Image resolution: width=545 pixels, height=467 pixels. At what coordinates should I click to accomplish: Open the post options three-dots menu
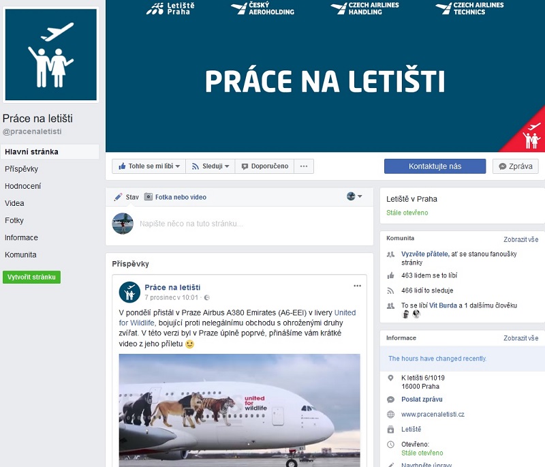click(x=357, y=286)
